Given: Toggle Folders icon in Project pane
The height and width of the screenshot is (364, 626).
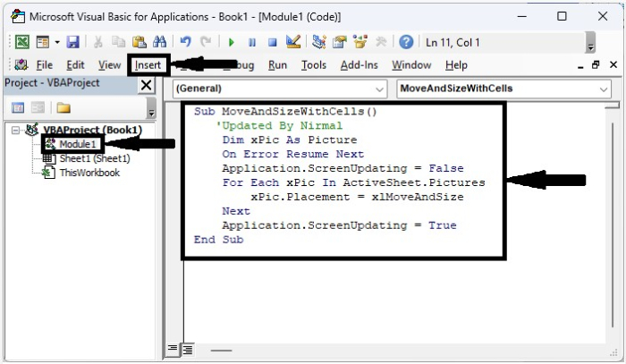Looking at the screenshot, I should click(x=63, y=107).
